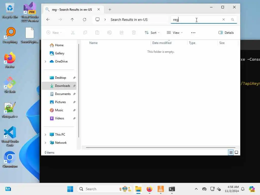The width and height of the screenshot is (260, 195).
Task: Open the Videos folder
Action: (59, 118)
